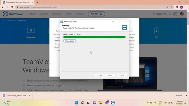The image size is (189, 106).
Task: Switch the ENG US input language
Action: [160, 103]
